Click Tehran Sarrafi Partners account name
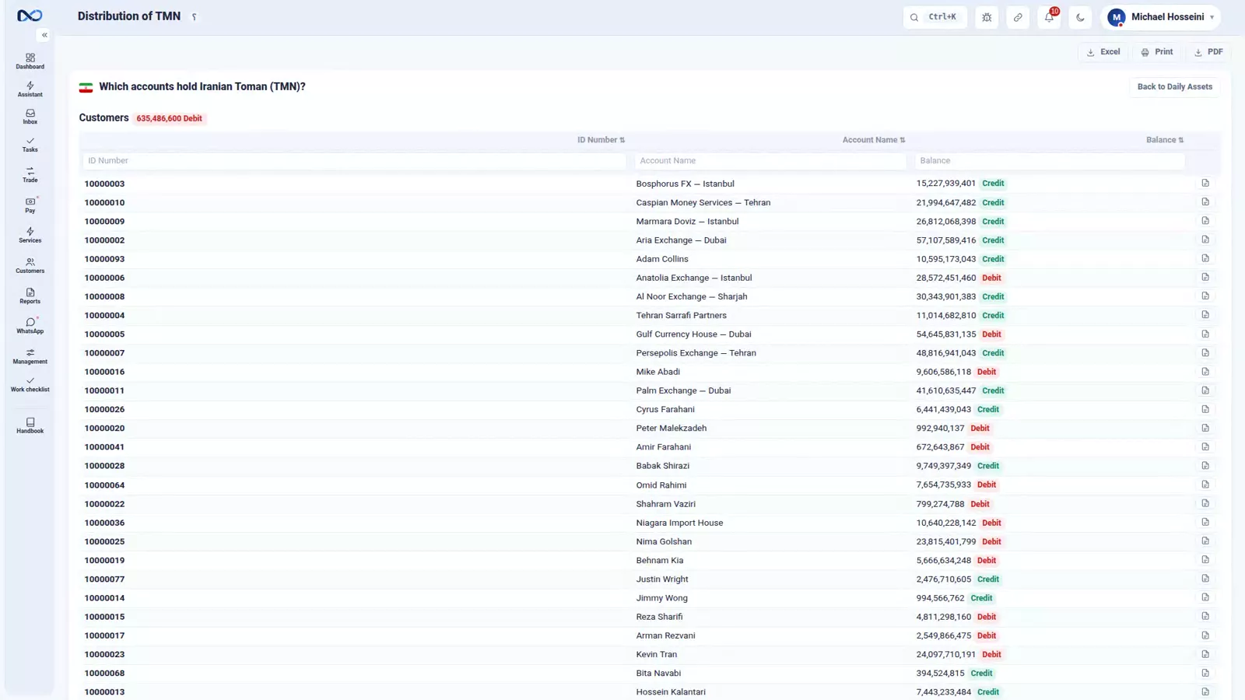The width and height of the screenshot is (1245, 700). (681, 316)
